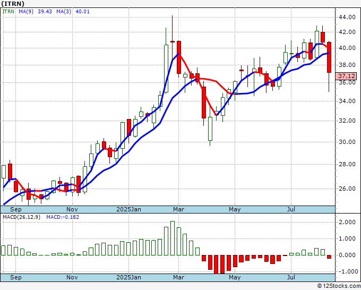Click the MA(9) value 39.43
Viewport: 361px width, 290px height.
(x=45, y=12)
